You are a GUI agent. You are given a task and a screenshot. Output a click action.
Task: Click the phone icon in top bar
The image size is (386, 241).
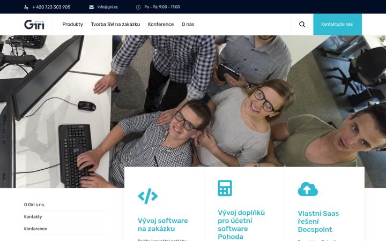pos(26,7)
